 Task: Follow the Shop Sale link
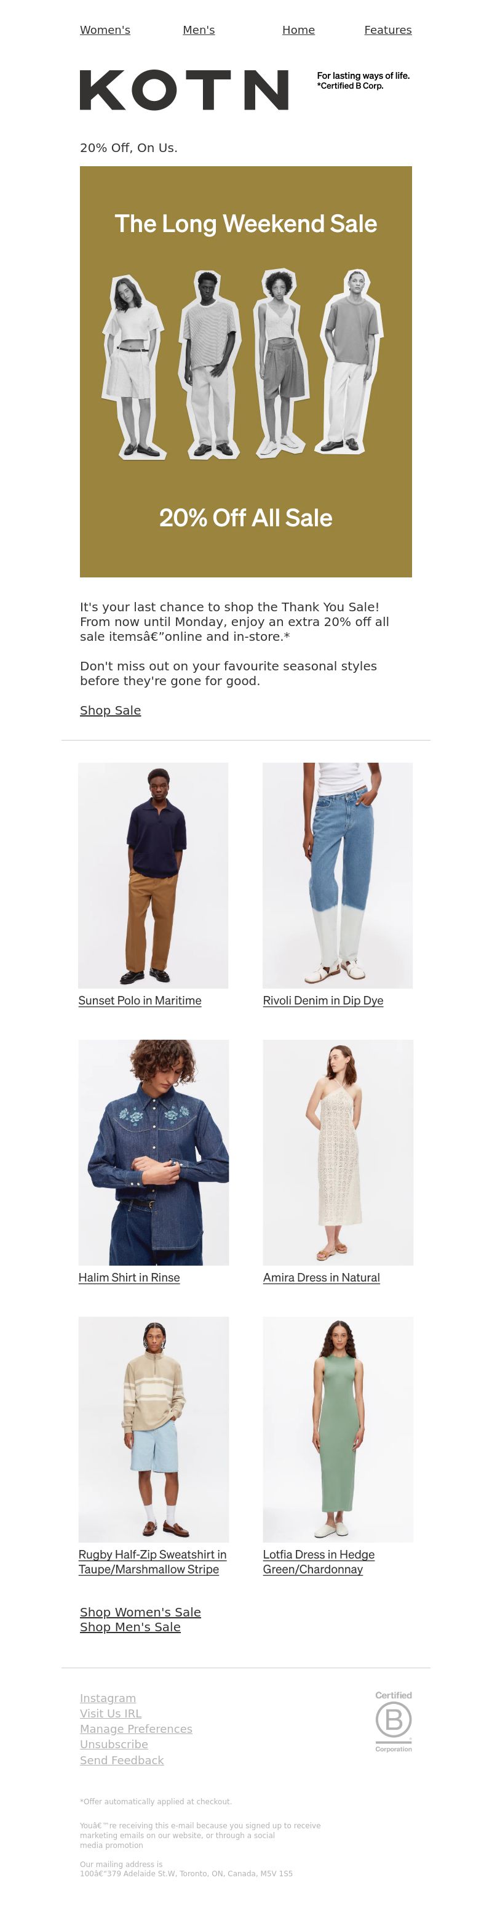coord(110,710)
